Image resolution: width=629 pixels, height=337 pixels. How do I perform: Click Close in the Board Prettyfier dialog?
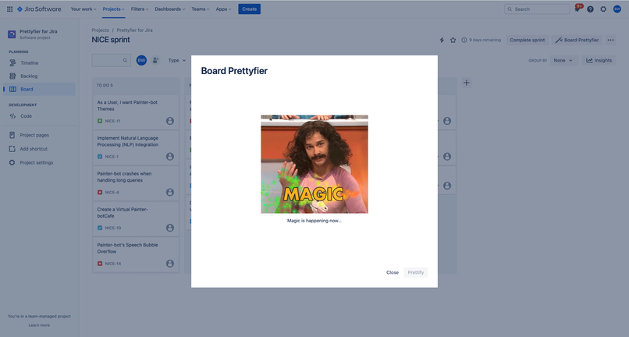(x=393, y=272)
